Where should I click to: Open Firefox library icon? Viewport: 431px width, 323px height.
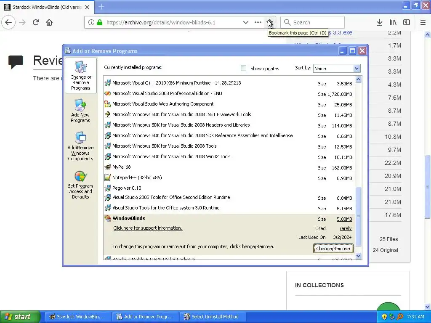click(393, 22)
